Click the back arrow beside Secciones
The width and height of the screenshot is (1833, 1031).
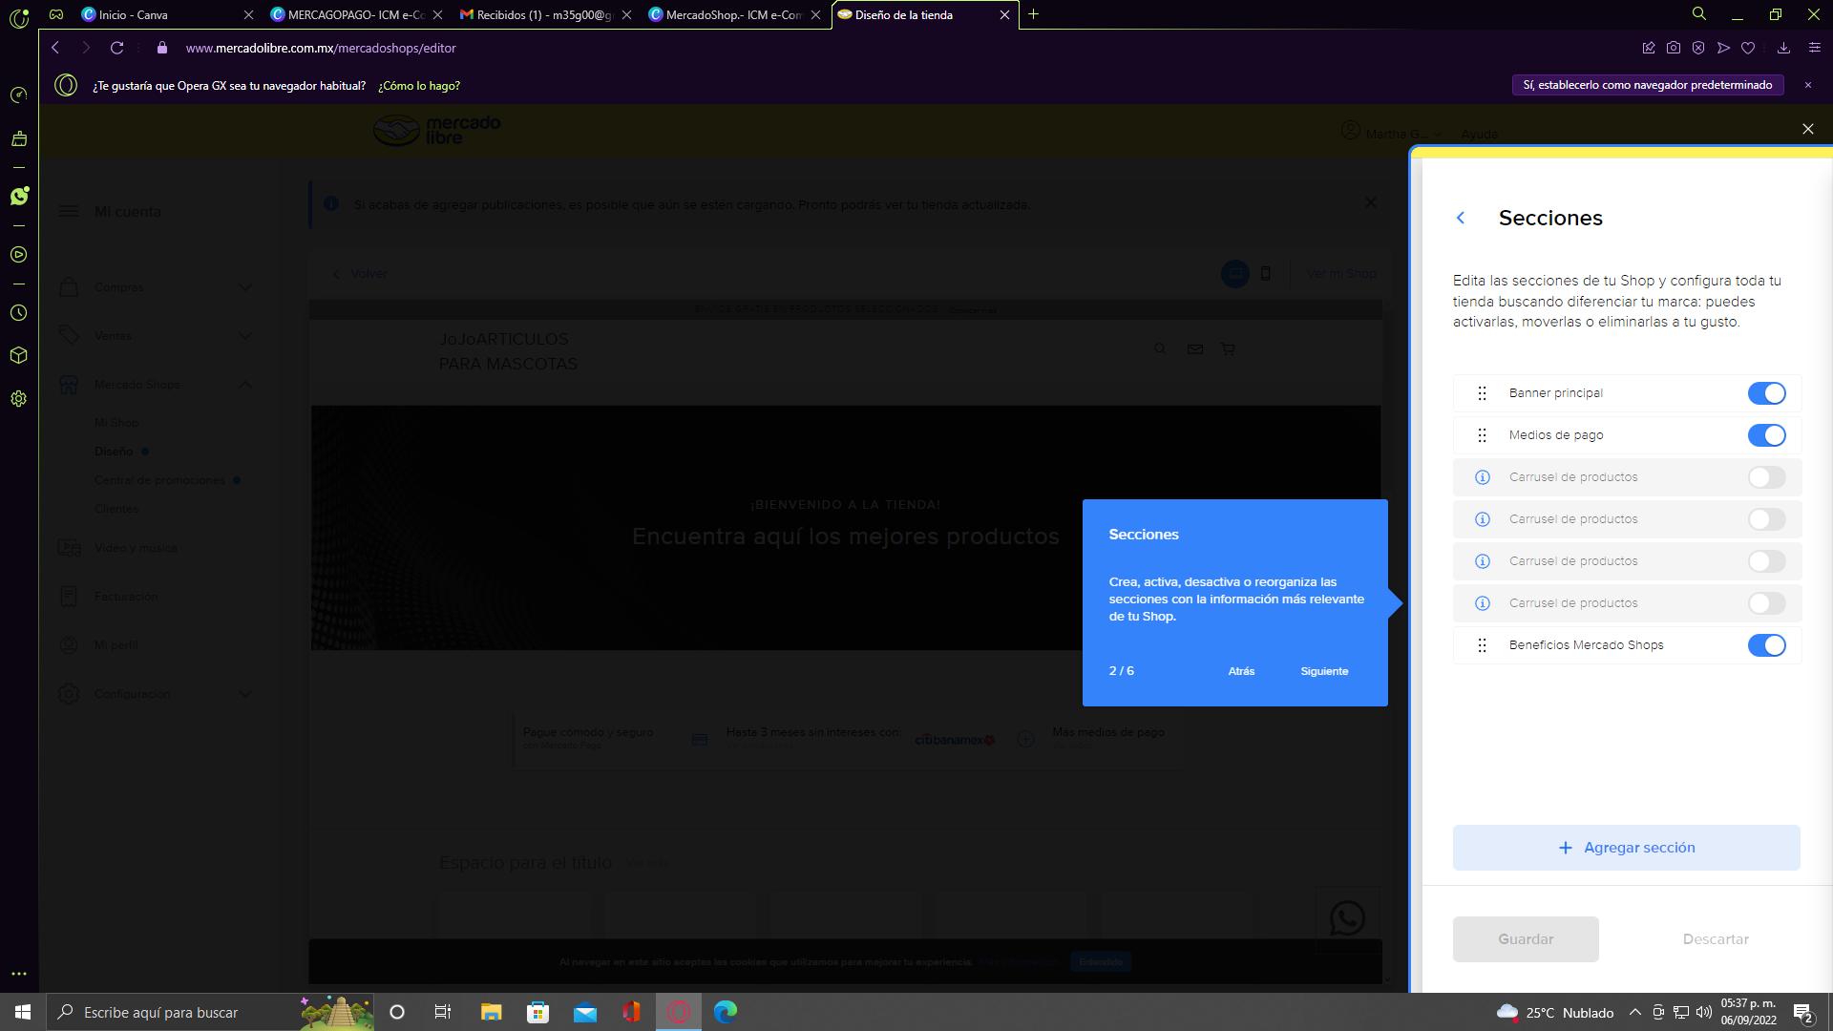tap(1460, 218)
